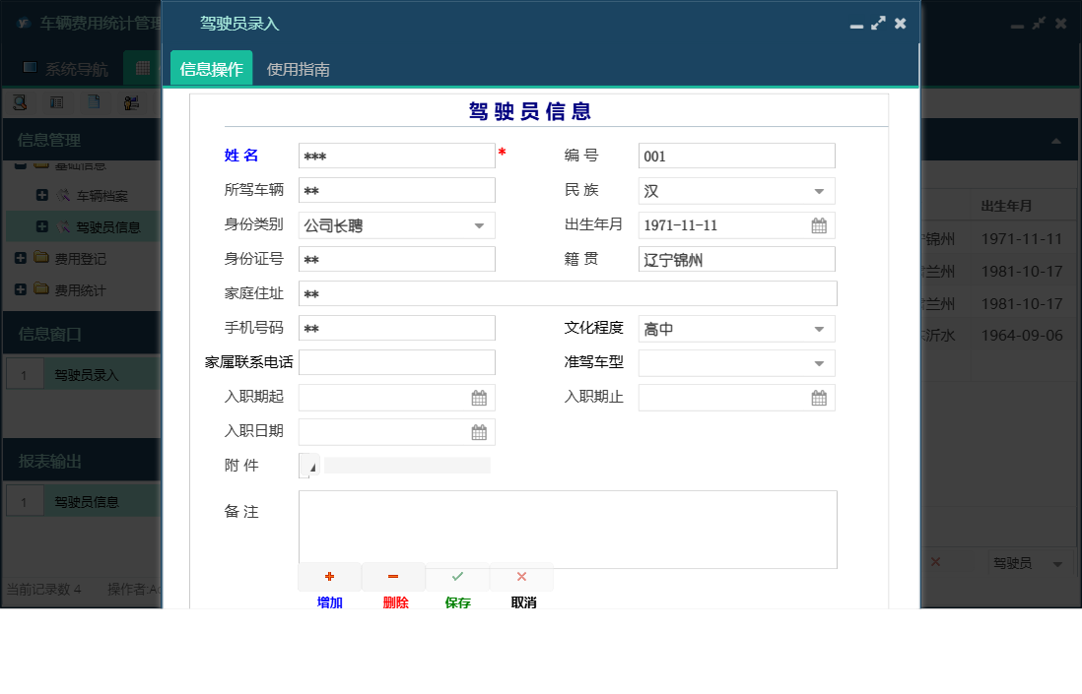
Task: Click the 附件 attachment browse control
Action: click(x=308, y=465)
